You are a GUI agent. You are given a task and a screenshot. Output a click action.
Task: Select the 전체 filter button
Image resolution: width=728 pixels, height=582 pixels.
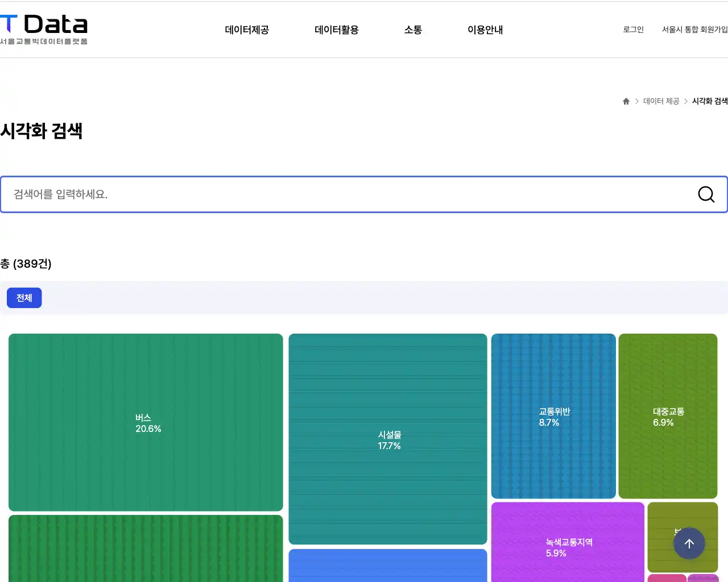[x=24, y=297]
